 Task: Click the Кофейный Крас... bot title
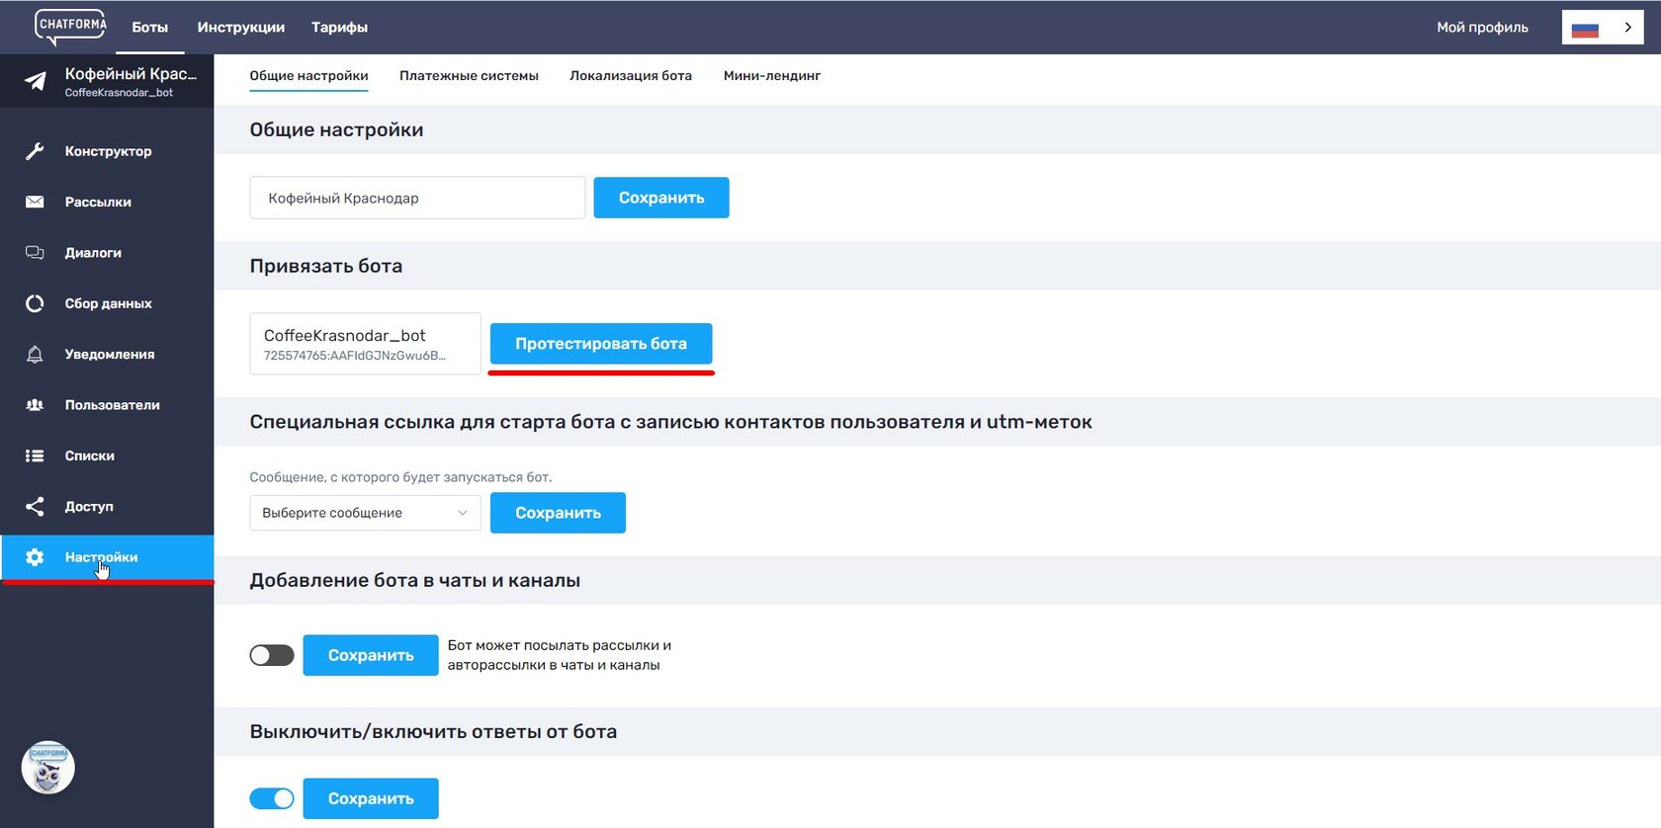coord(131,74)
